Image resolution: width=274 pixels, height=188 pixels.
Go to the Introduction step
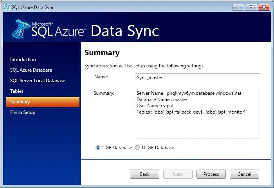pos(23,60)
